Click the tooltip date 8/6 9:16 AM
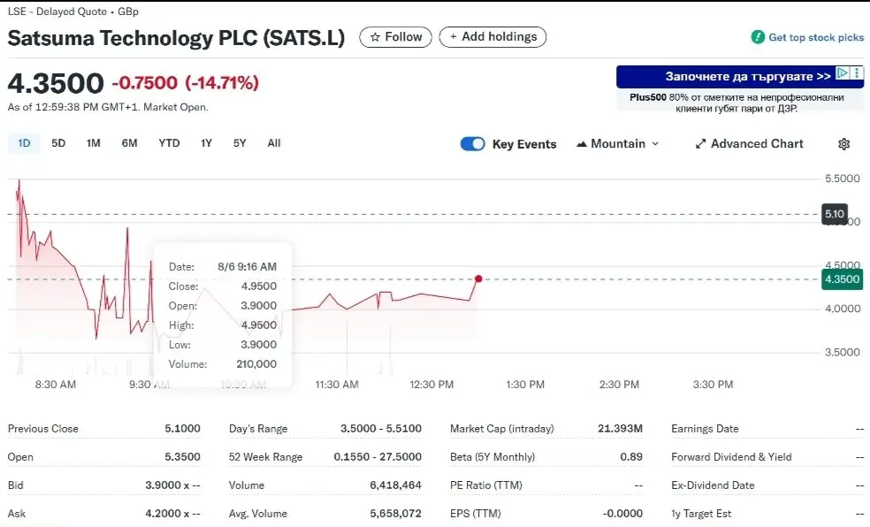 click(247, 266)
